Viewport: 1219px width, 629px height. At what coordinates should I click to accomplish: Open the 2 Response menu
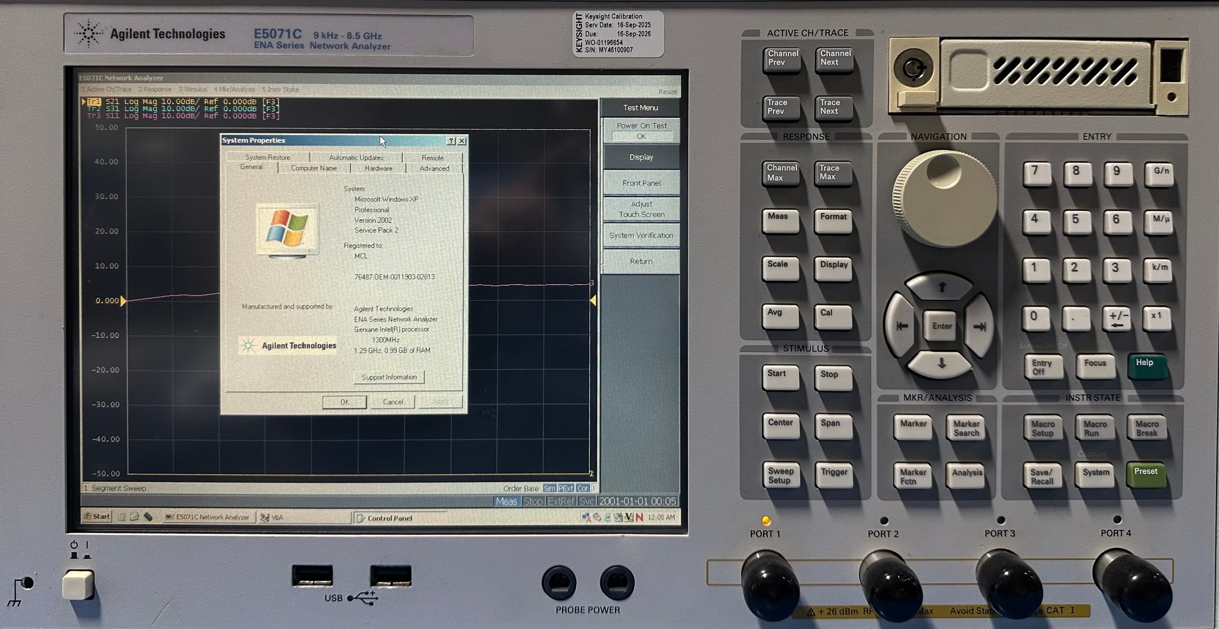pyautogui.click(x=155, y=89)
